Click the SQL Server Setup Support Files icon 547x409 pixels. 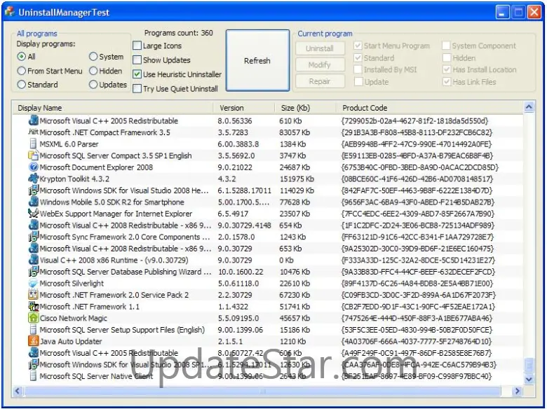click(33, 330)
